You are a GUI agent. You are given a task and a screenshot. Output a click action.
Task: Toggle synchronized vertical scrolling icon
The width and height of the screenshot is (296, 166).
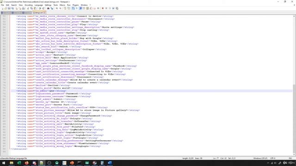point(64,8)
